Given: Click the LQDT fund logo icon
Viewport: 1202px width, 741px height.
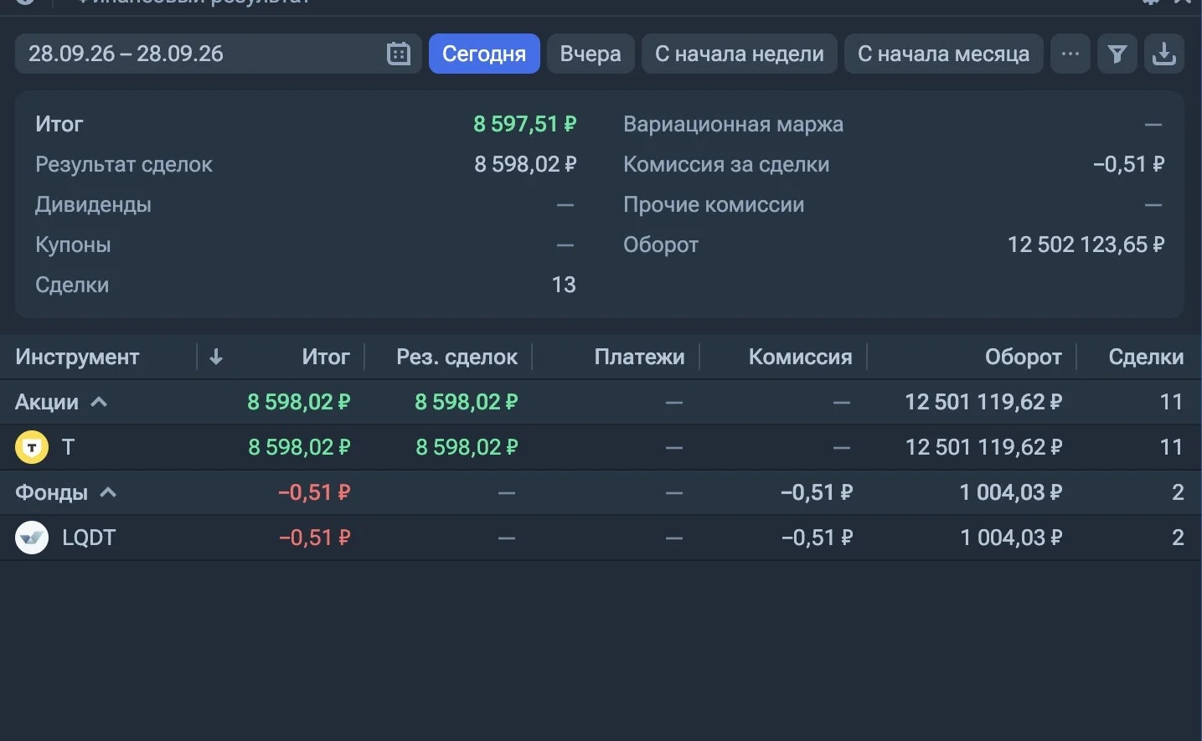Looking at the screenshot, I should (32, 538).
